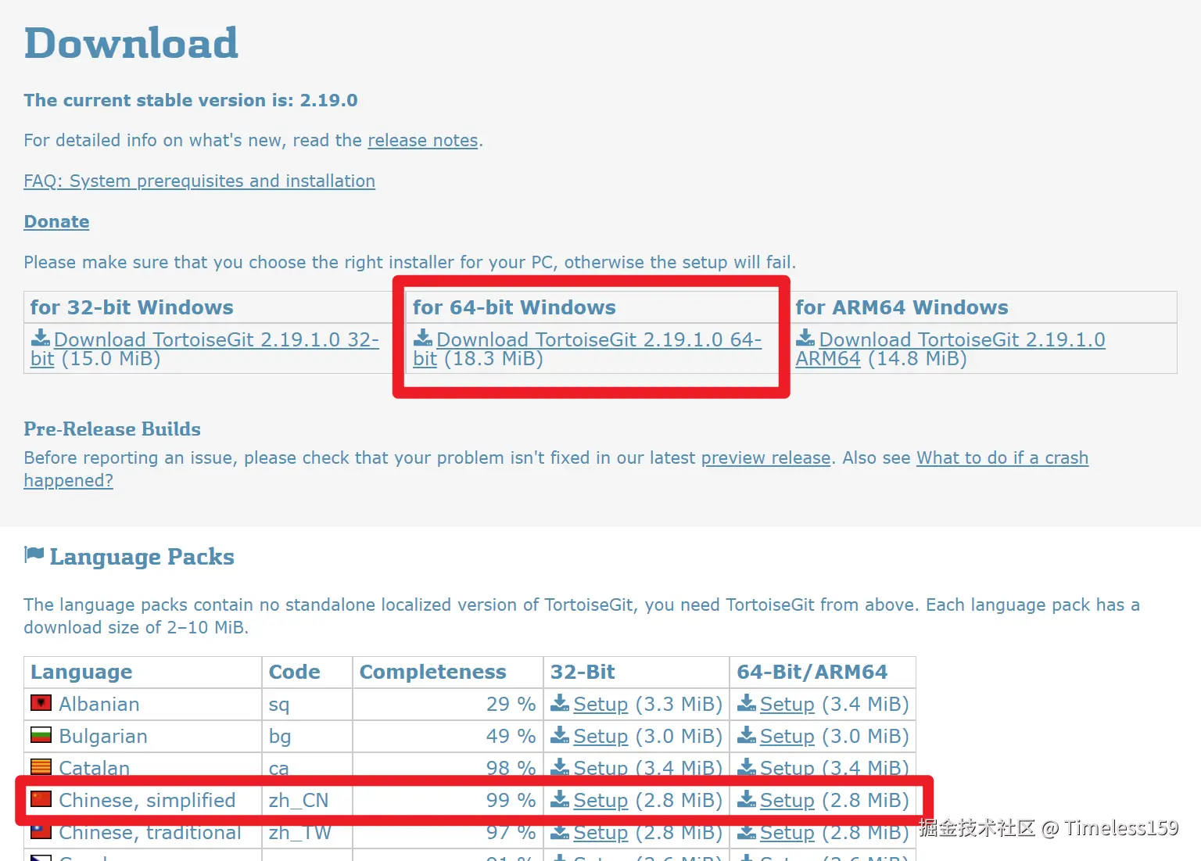This screenshot has height=861, width=1201.
Task: Click the Chinese traditional flag icon
Action: coord(41,831)
